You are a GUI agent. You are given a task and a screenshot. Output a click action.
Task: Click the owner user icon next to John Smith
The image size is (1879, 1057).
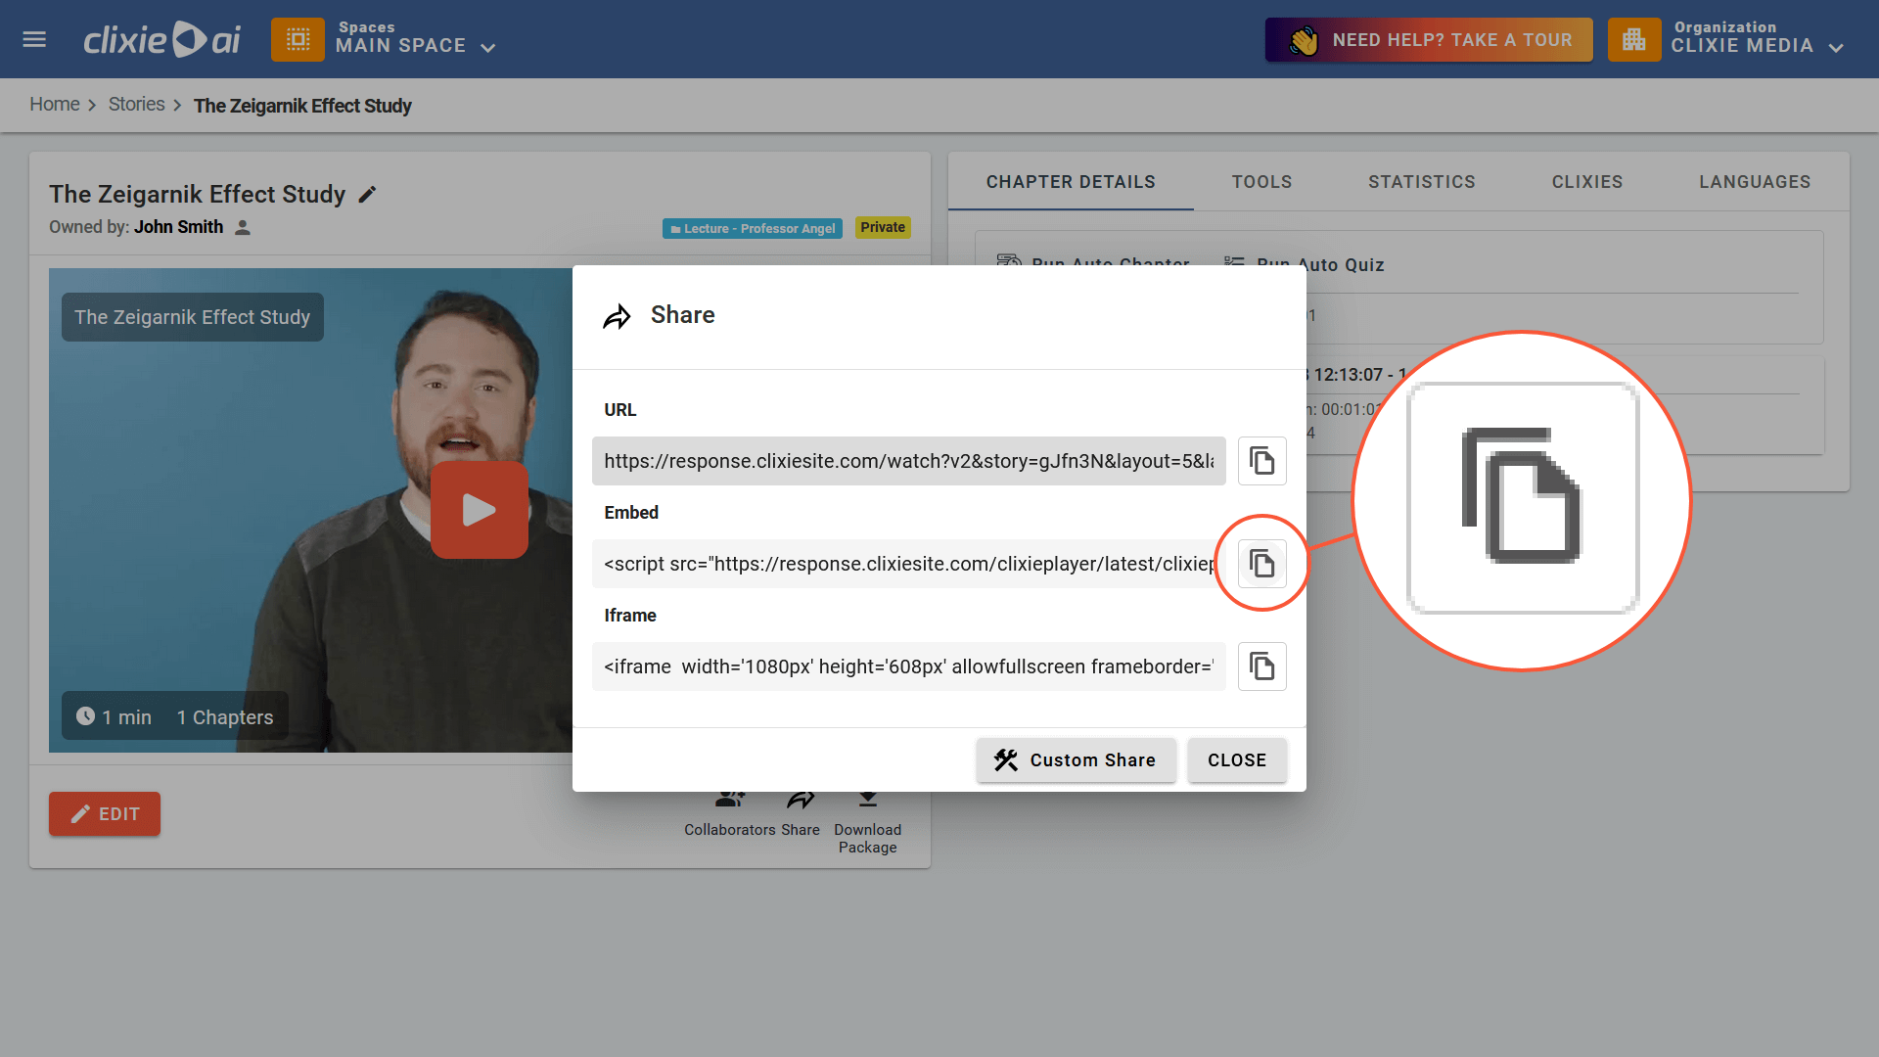pos(243,227)
